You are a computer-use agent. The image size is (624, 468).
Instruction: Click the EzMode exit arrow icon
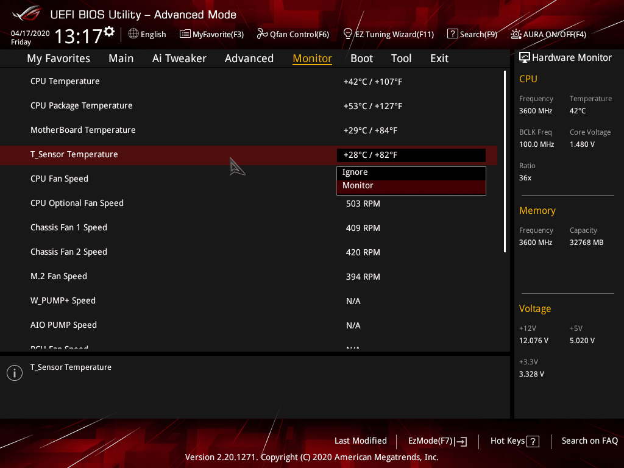point(461,441)
